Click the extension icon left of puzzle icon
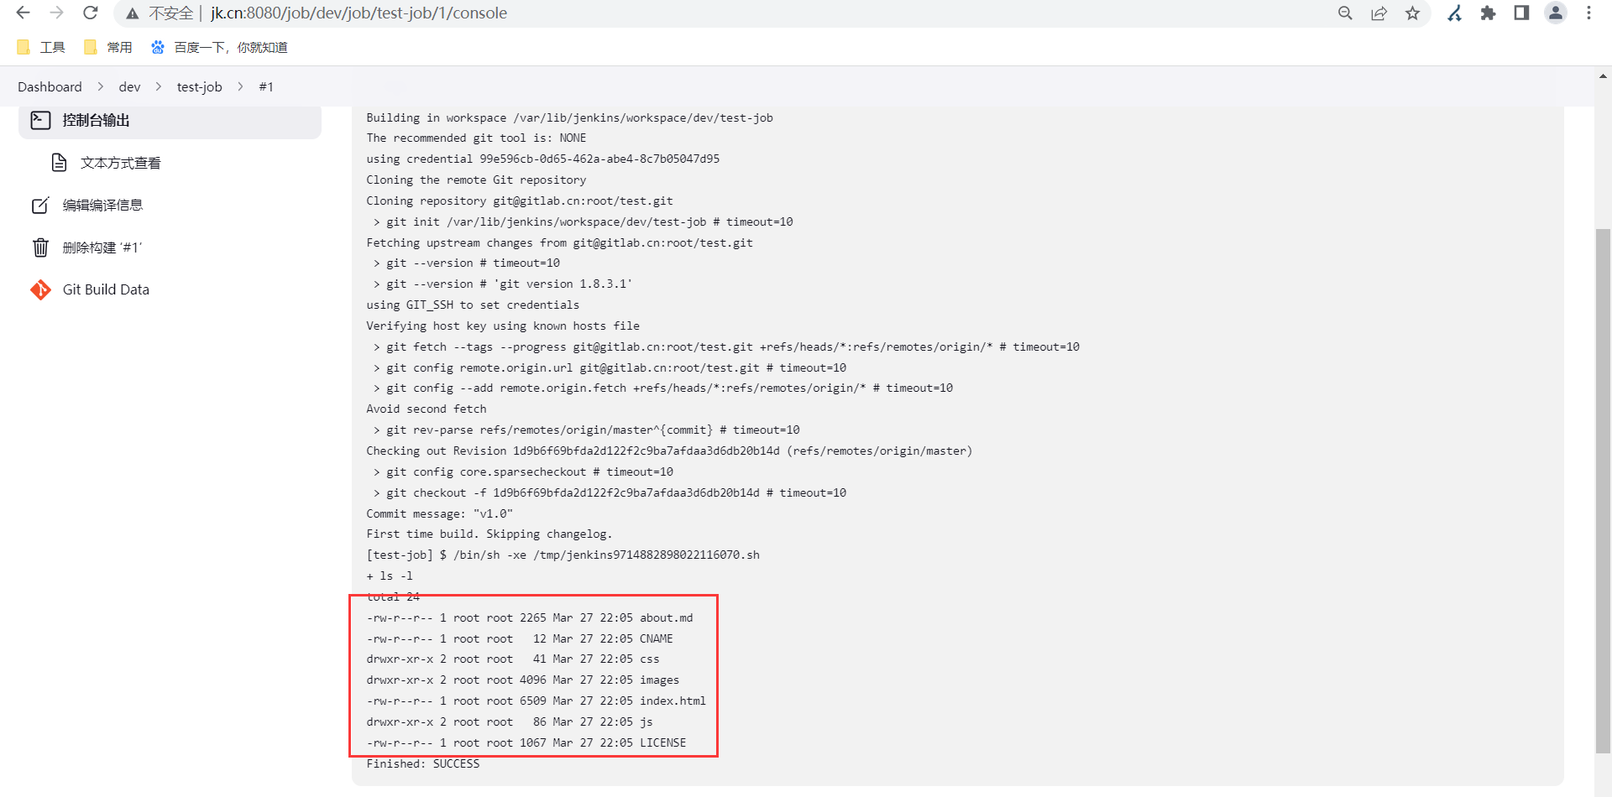 (1454, 13)
